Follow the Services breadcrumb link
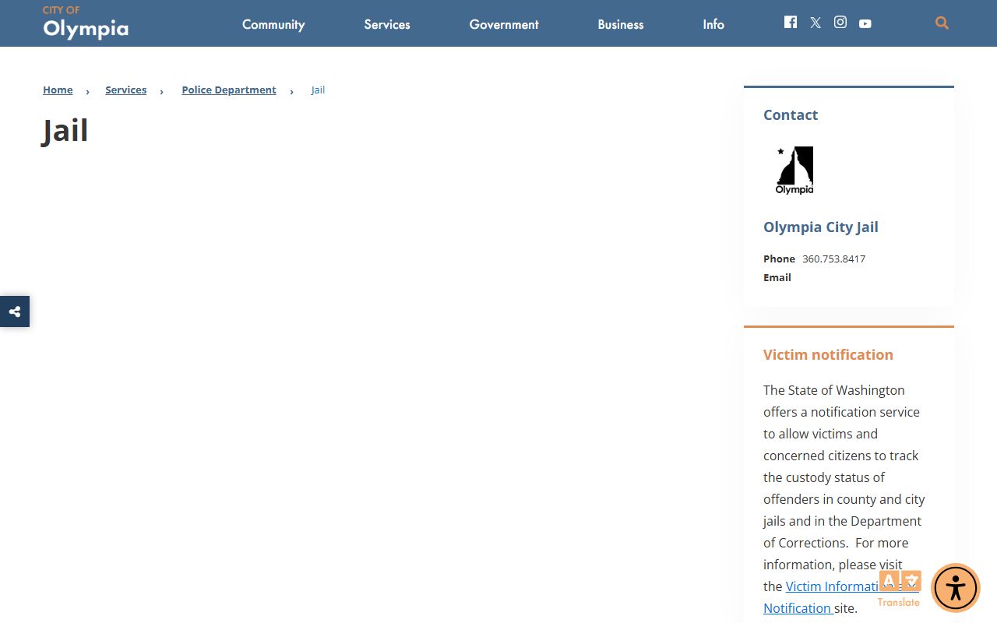The image size is (997, 623). tap(126, 90)
